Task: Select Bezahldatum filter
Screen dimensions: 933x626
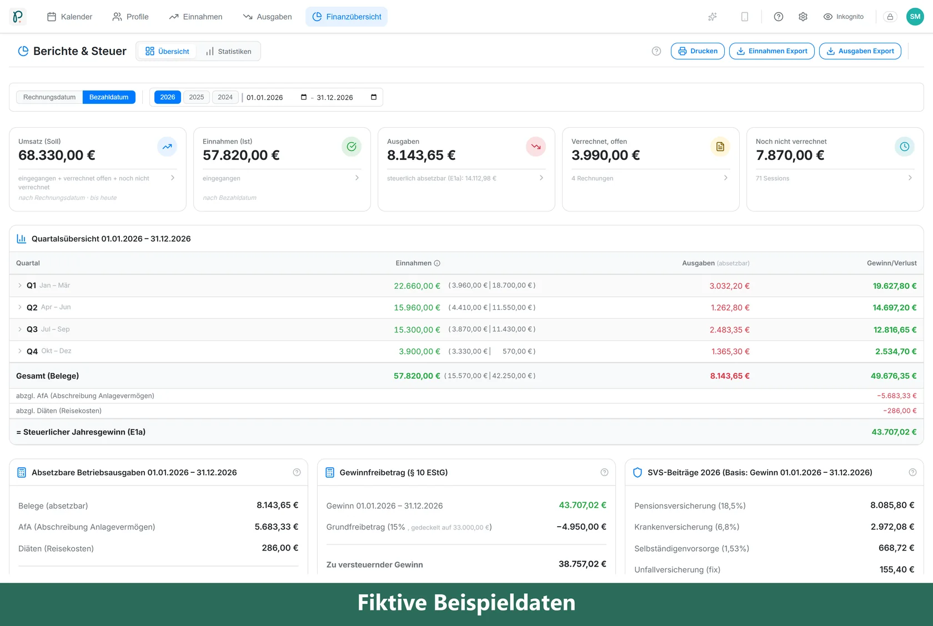Action: pyautogui.click(x=109, y=97)
